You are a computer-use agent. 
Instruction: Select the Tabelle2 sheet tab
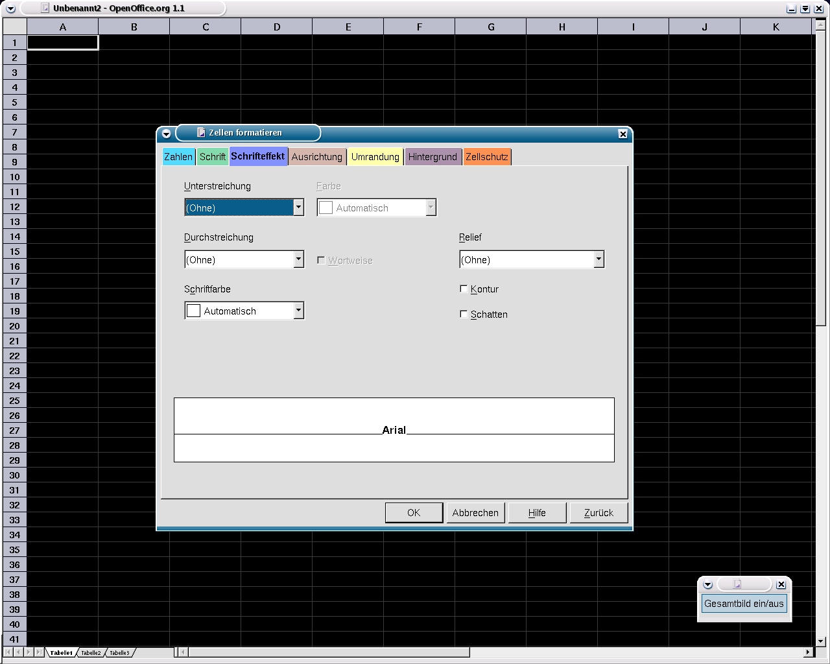pyautogui.click(x=91, y=652)
